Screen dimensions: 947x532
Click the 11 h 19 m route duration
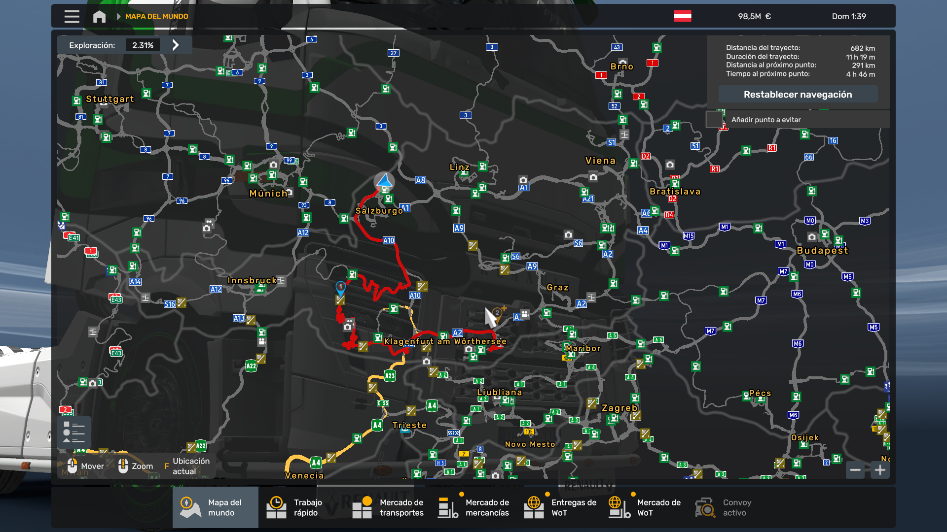[x=860, y=57]
